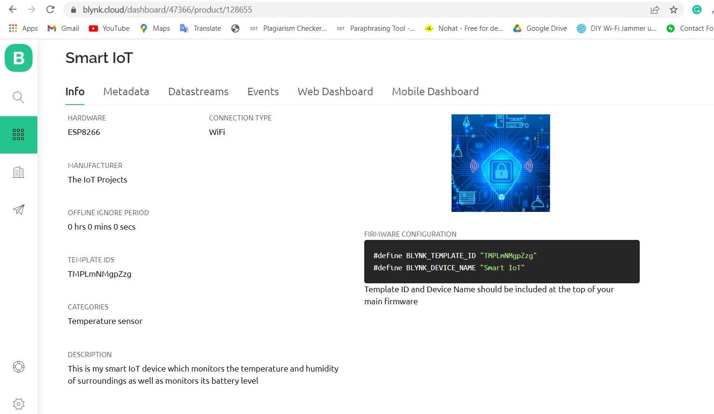This screenshot has width=714, height=414.
Task: Go back using the browser back arrow
Action: (13, 9)
